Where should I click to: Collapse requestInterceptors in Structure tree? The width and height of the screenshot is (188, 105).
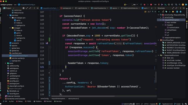161,20
